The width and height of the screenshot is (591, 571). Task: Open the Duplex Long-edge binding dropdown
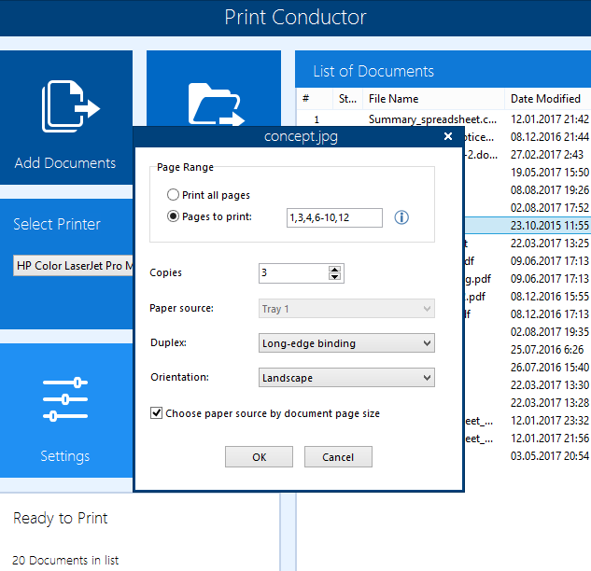coord(346,343)
